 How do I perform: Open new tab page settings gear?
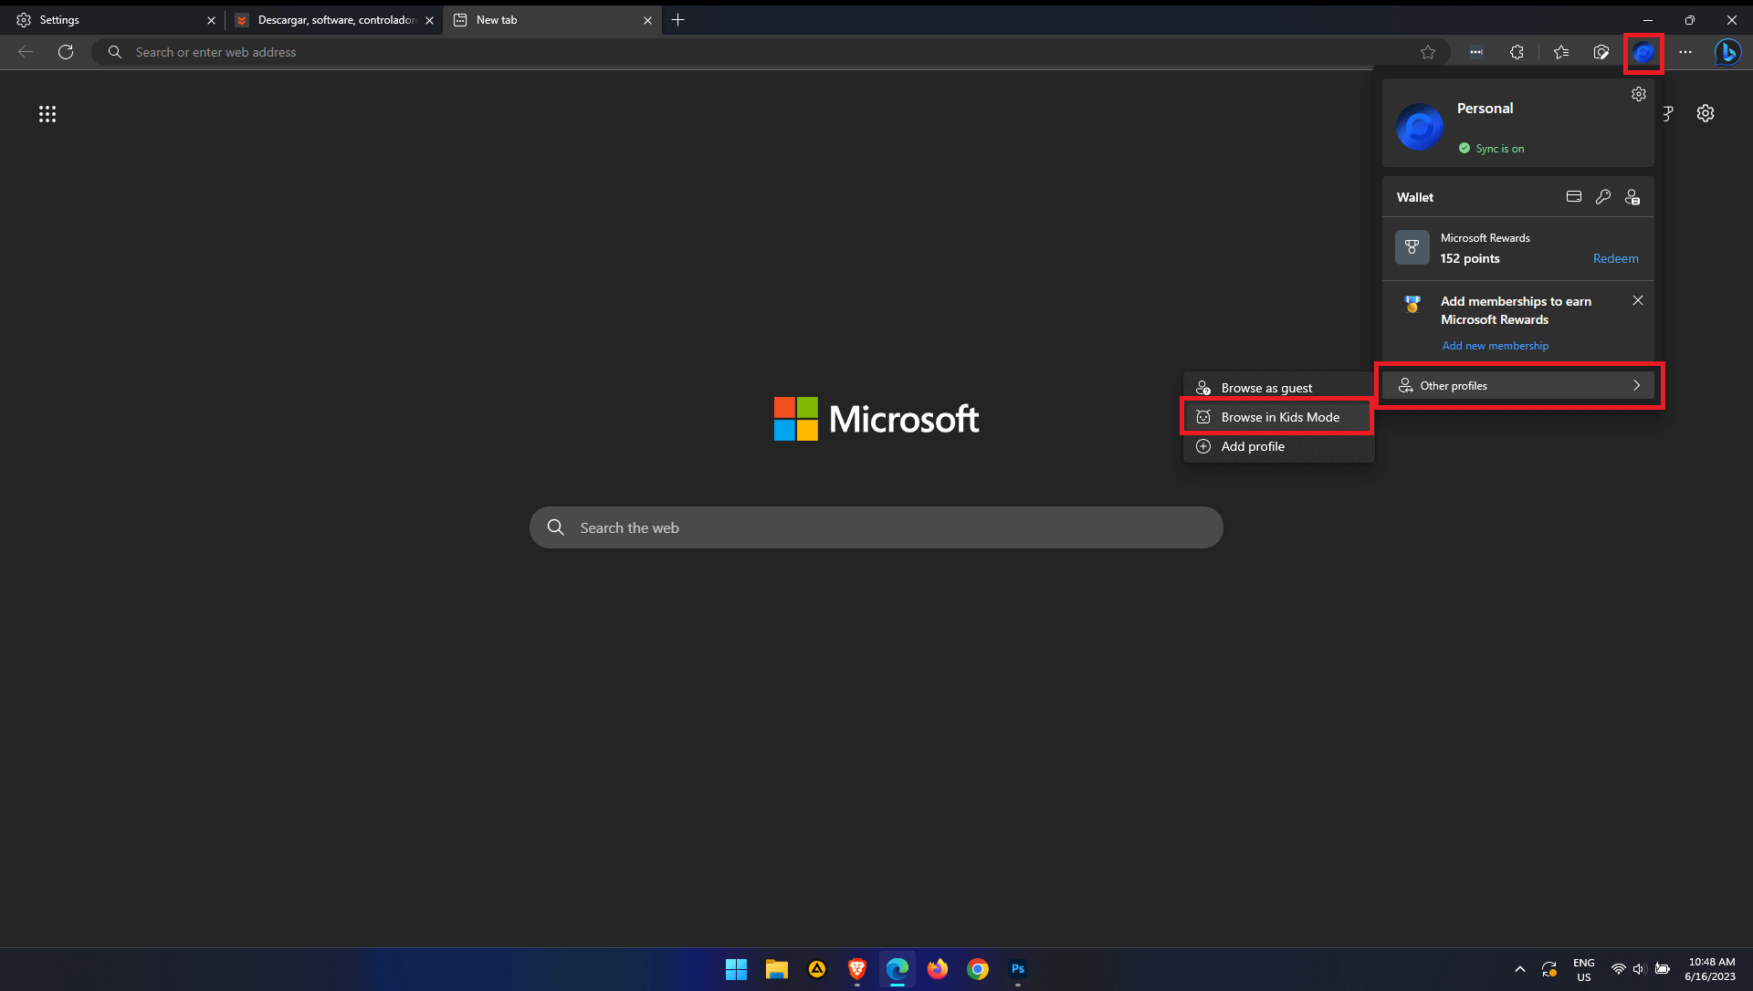click(1706, 113)
